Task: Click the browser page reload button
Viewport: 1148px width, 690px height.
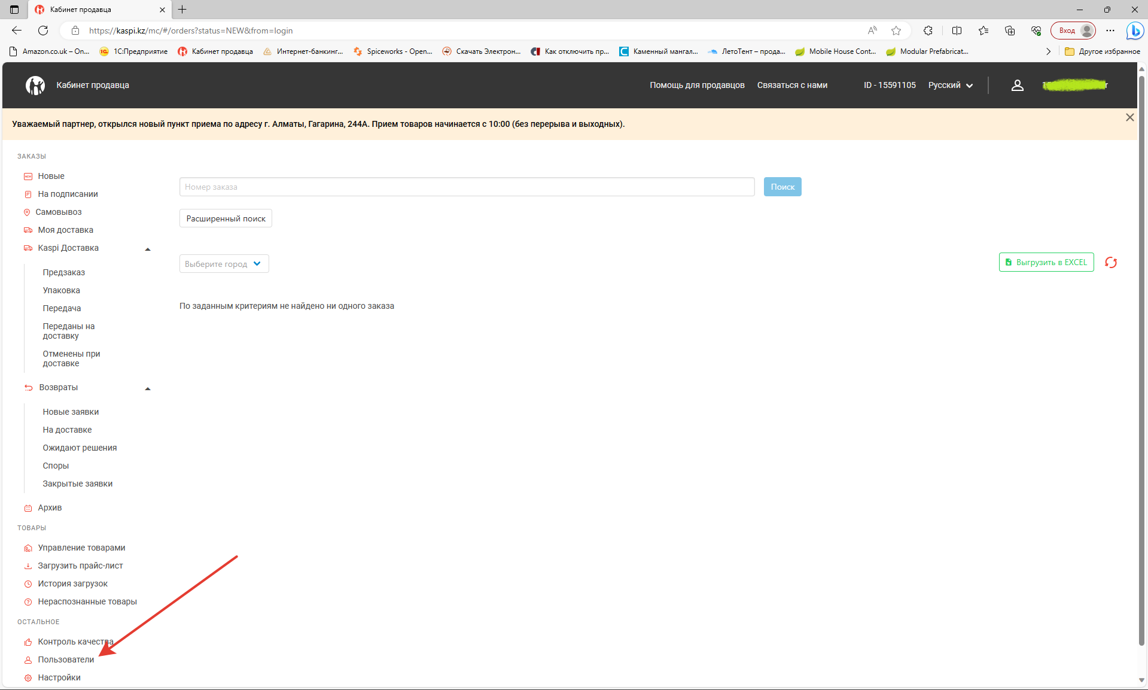Action: [43, 31]
